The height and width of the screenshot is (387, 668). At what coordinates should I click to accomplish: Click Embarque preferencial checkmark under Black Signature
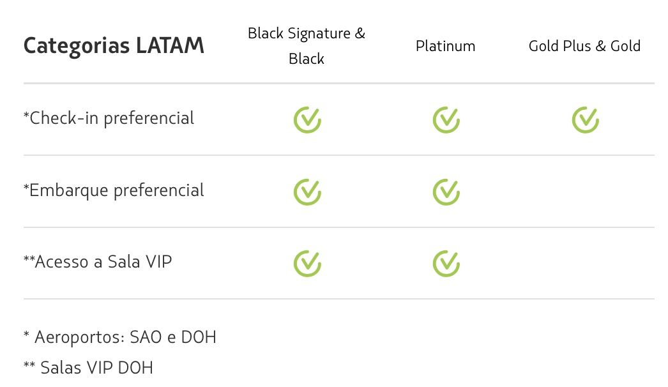coord(307,192)
